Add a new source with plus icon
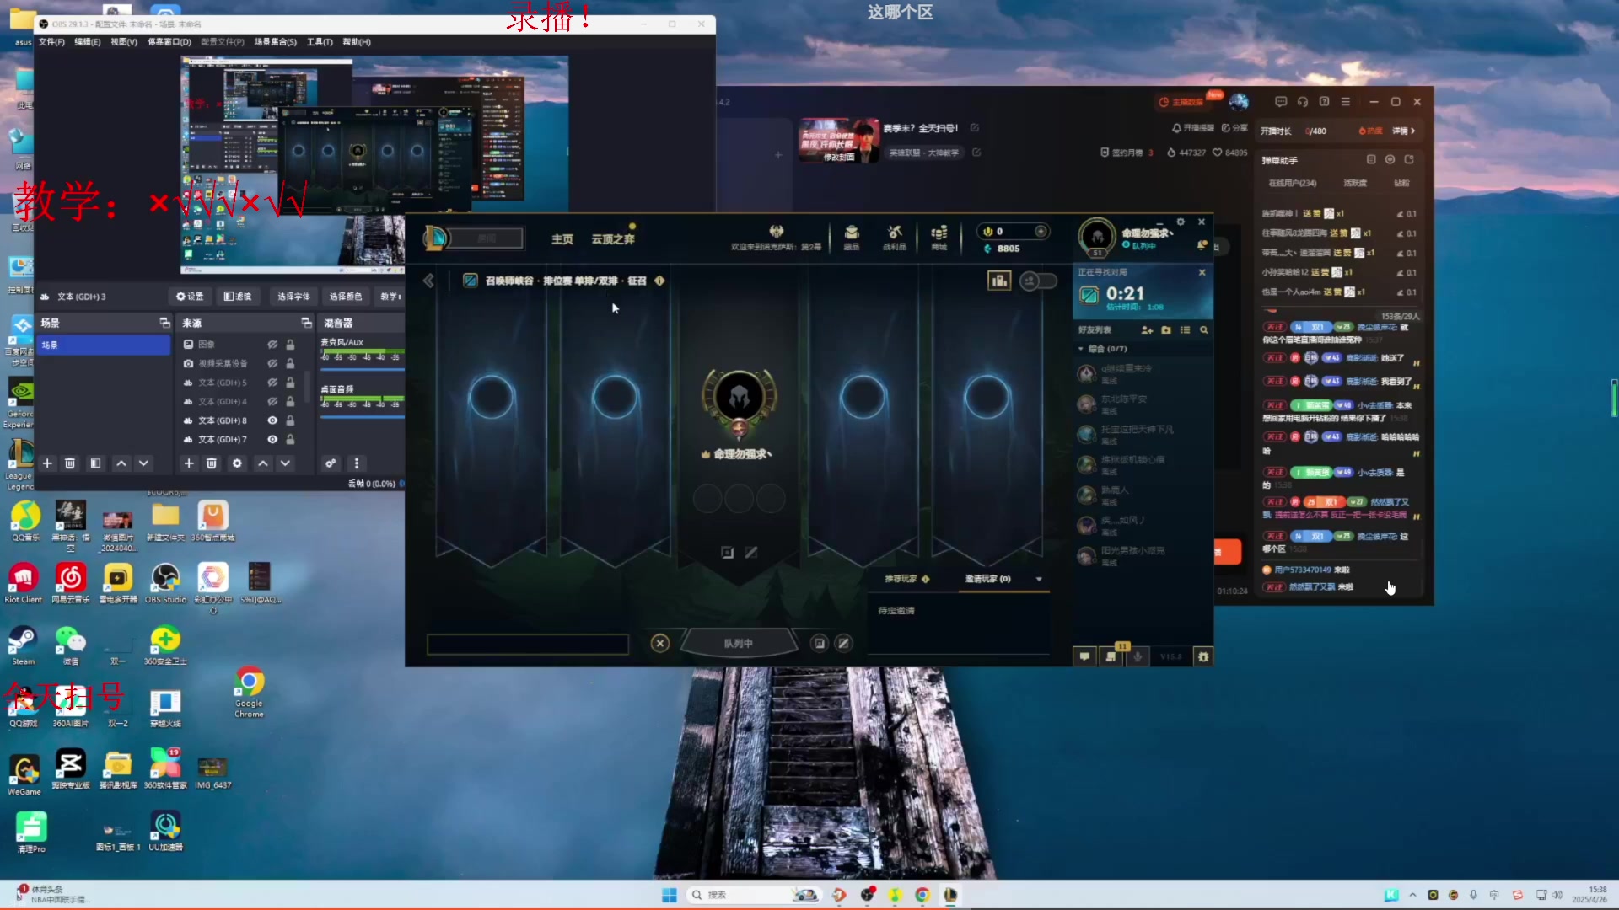 (189, 463)
